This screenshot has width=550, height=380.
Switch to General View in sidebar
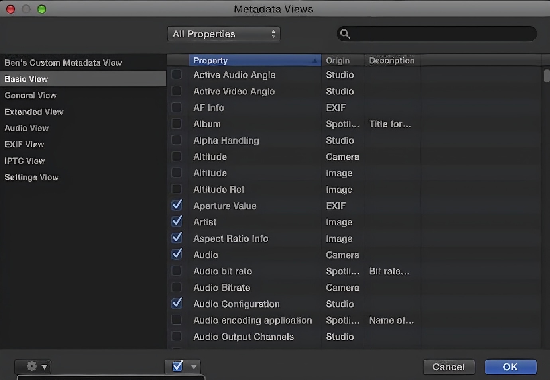point(31,95)
